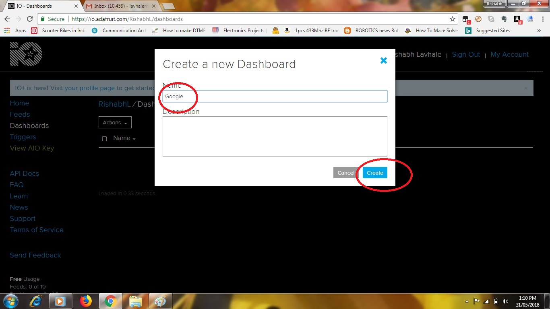
Task: Open the Amazon extension icon
Action: [x=517, y=19]
